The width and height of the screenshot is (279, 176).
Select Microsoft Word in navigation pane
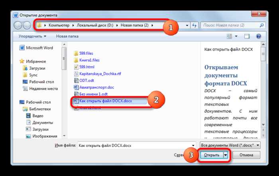tap(36, 48)
